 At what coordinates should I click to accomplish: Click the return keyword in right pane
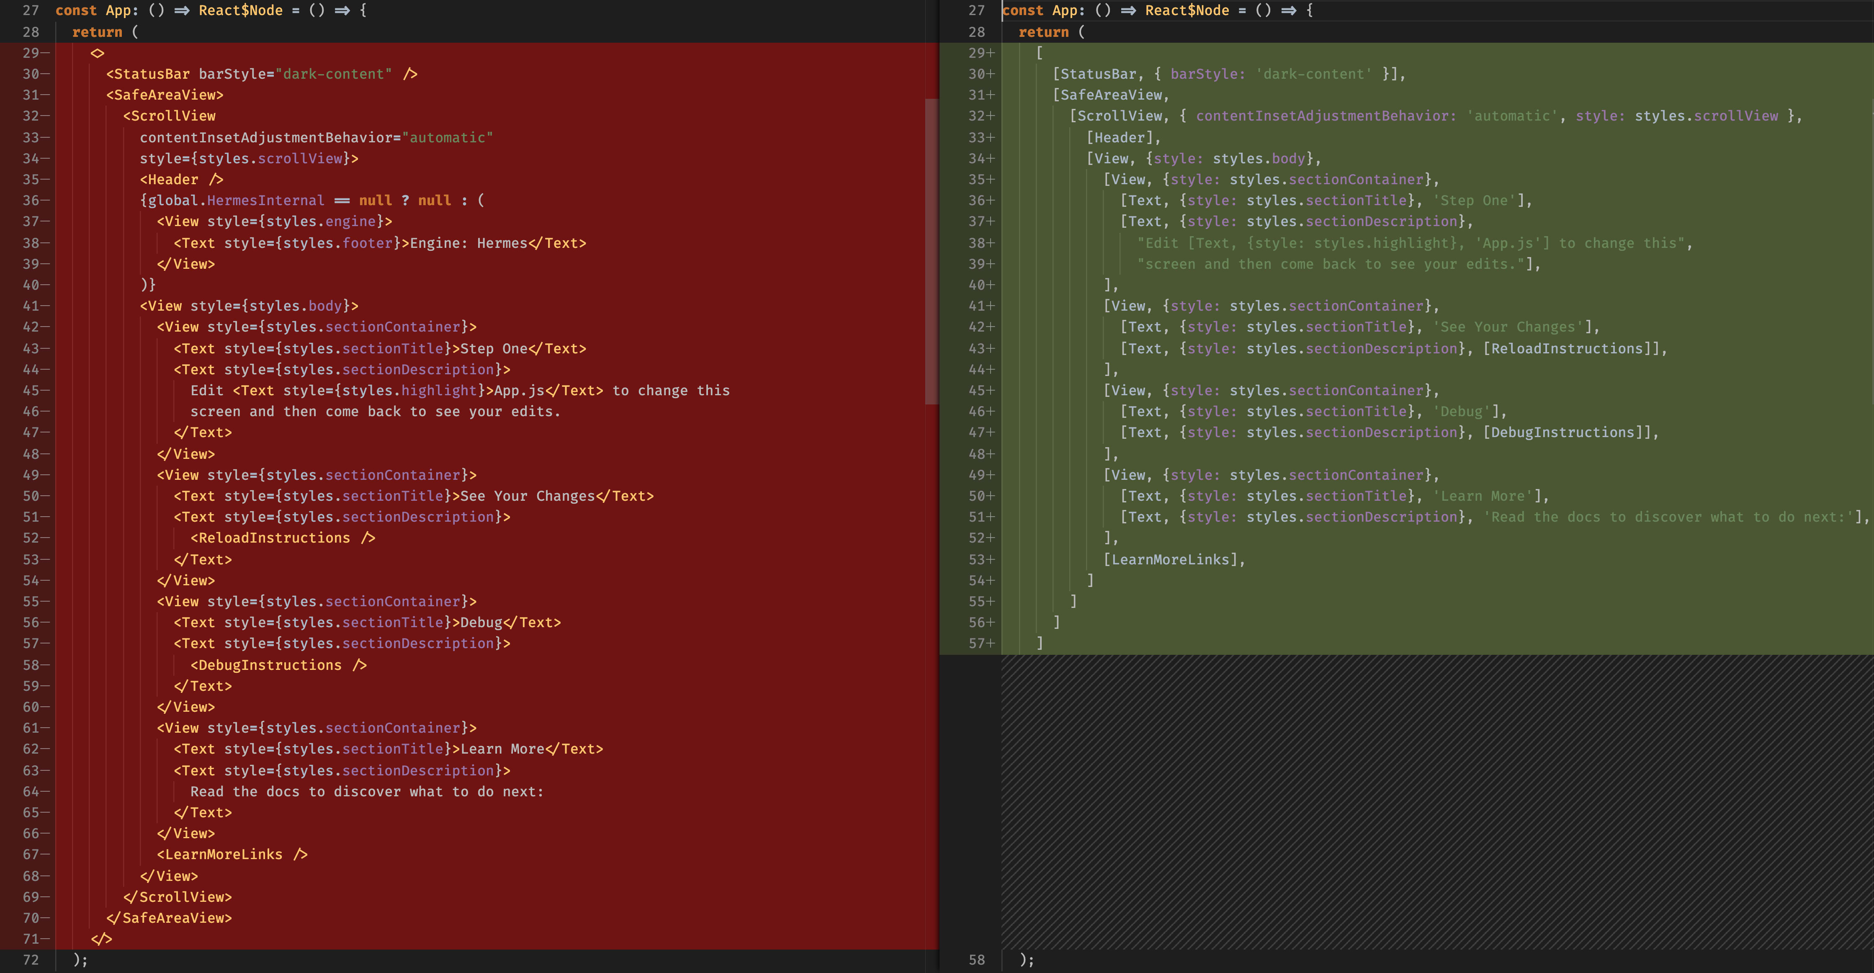[x=1043, y=32]
